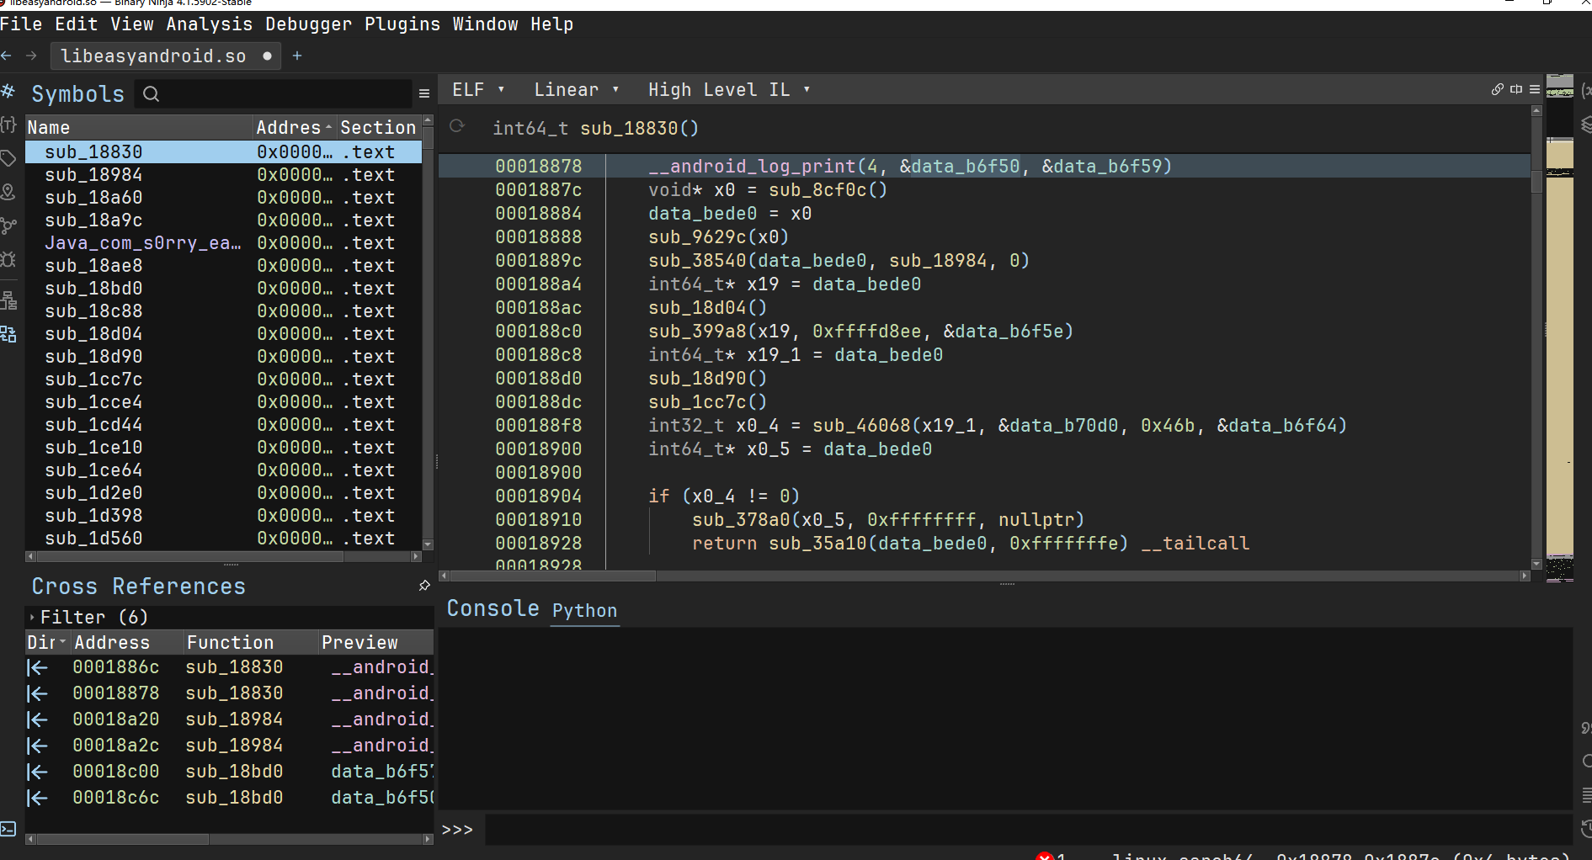Viewport: 1592px width, 860px height.
Task: Follow sub_8cf0c() call in code
Action: click(828, 190)
